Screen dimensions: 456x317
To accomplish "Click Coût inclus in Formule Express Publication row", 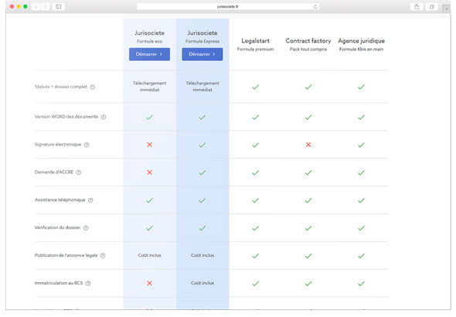I will (202, 255).
